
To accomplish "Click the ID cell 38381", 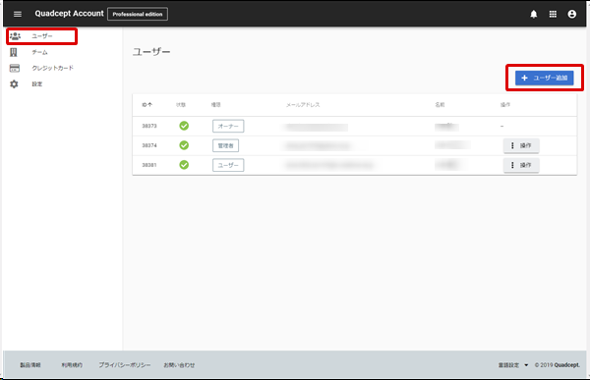I will coord(149,165).
